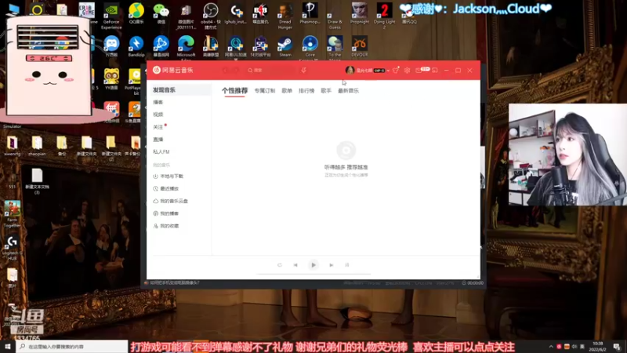Open Bandizip desktop shortcut

tap(136, 46)
